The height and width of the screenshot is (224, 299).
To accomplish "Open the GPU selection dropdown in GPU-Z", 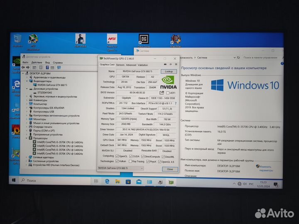I will pyautogui.click(x=120, y=168).
